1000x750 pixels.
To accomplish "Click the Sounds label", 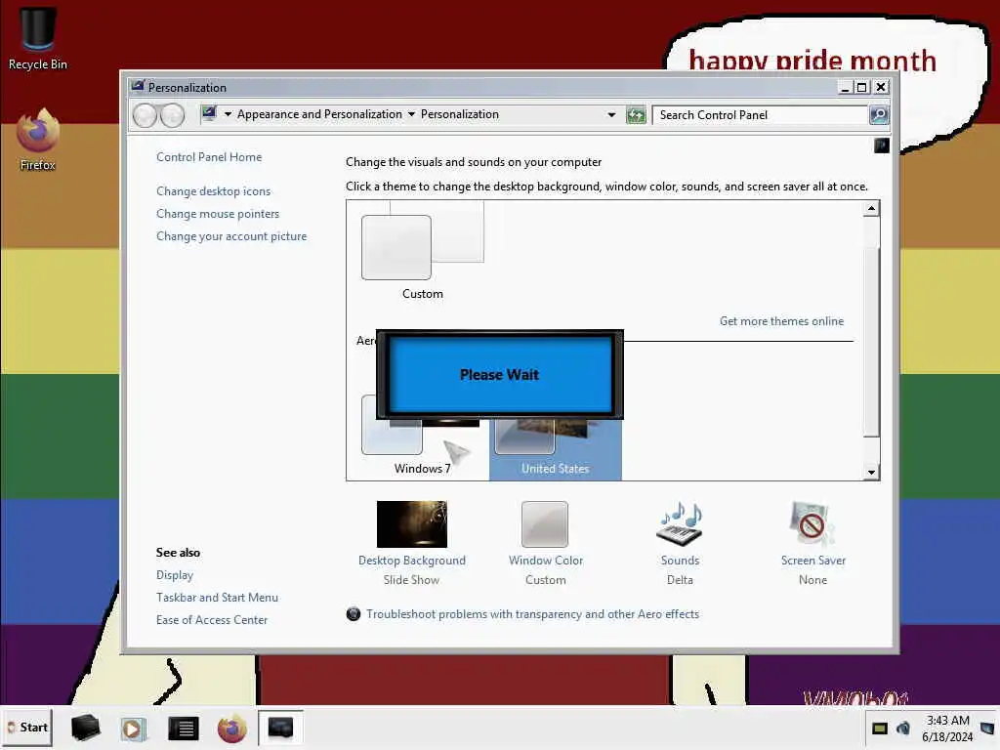I will 680,561.
